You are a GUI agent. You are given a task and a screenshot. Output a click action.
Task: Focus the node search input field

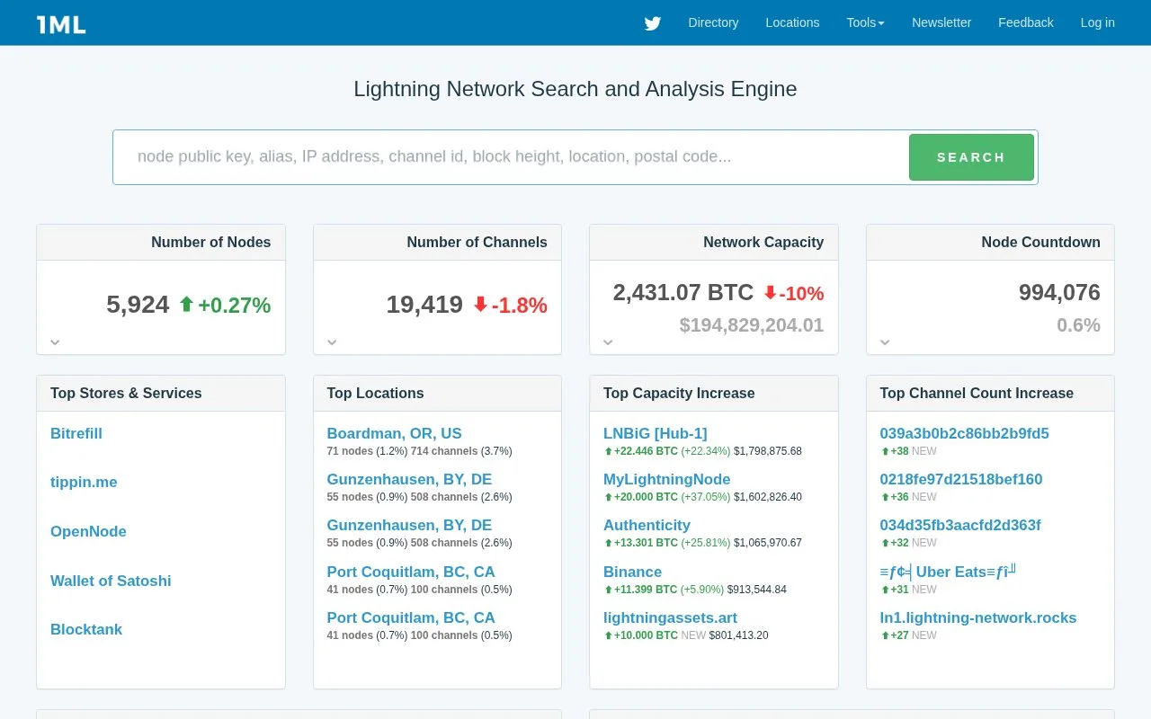point(511,157)
